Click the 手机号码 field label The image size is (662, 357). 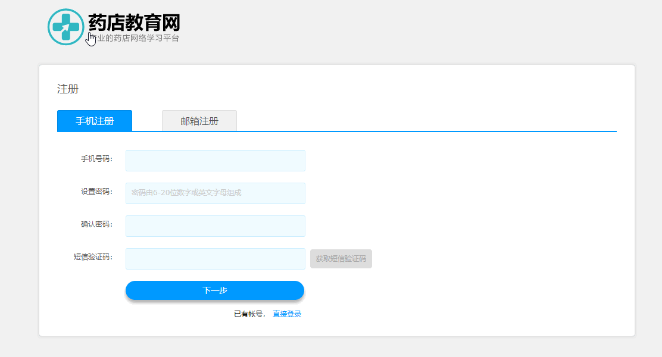tap(96, 159)
